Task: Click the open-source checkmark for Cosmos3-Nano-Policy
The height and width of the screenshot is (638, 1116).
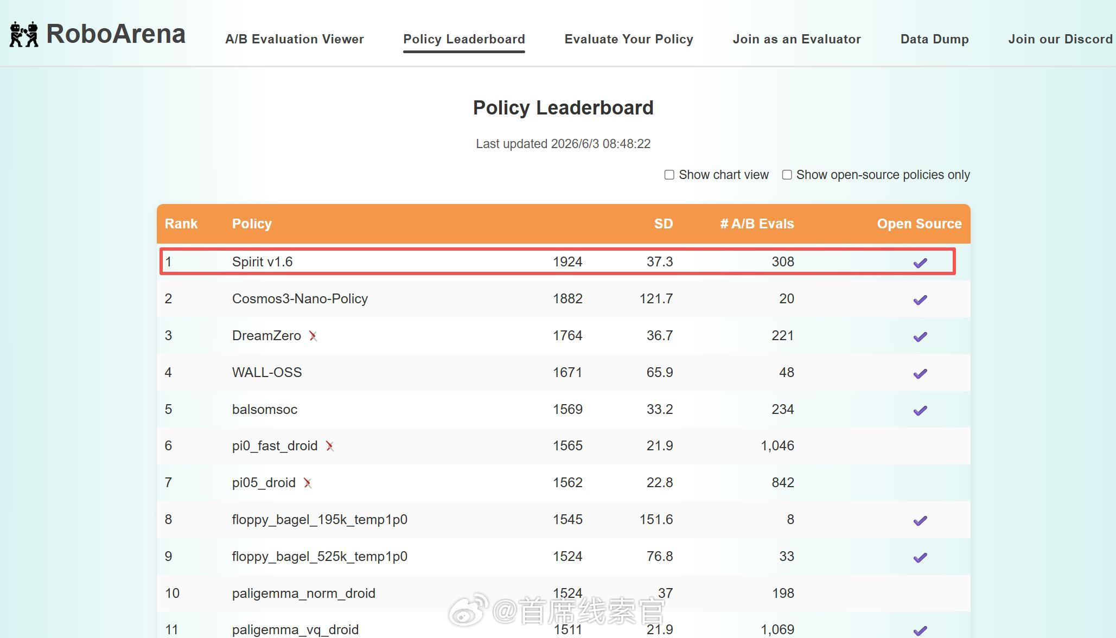Action: pos(920,300)
